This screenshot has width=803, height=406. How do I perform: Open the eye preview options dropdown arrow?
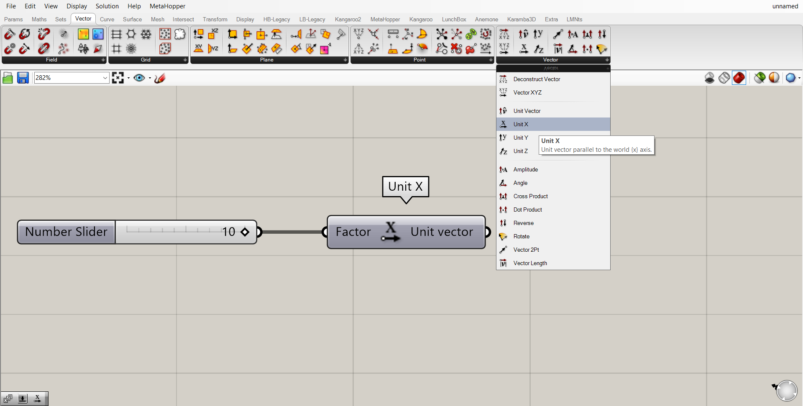point(150,78)
